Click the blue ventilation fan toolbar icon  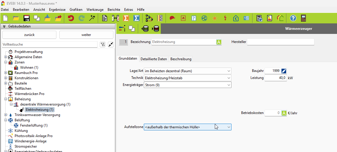click(x=204, y=18)
